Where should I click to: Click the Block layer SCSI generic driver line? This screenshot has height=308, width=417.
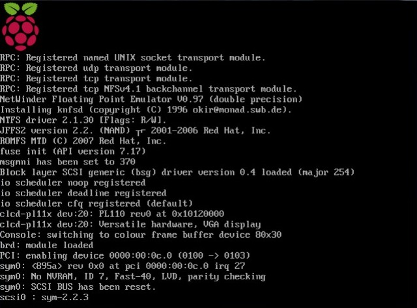(x=177, y=172)
